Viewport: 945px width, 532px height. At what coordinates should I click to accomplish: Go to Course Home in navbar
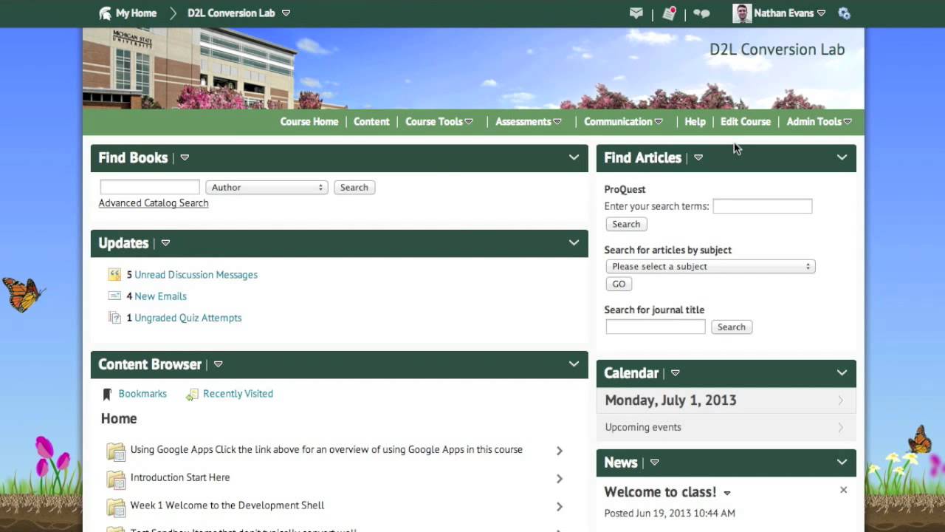(309, 122)
